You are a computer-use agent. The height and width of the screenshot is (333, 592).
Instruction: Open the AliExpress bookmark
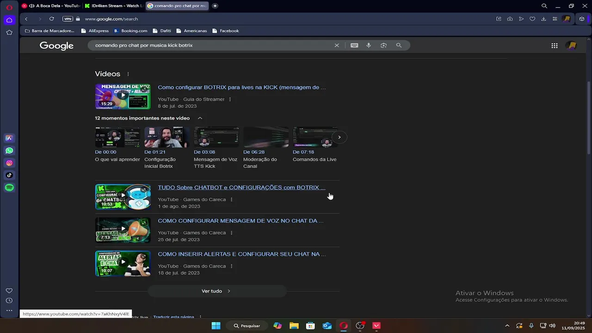[x=95, y=31]
